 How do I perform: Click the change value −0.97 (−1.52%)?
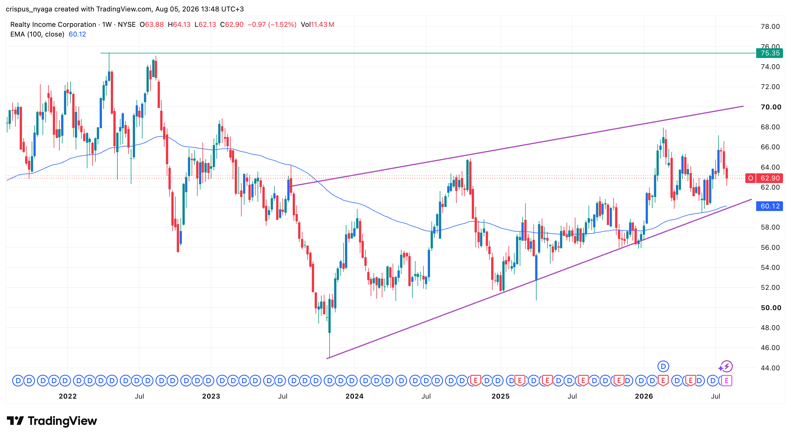click(272, 24)
